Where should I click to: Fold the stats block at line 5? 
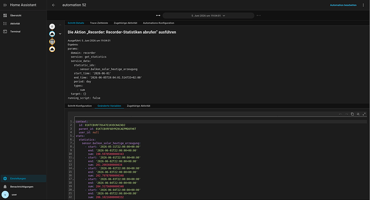pyautogui.click(x=73, y=136)
